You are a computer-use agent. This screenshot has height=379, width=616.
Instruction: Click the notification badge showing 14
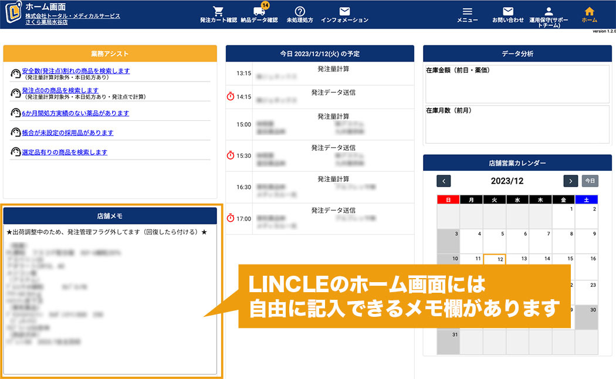coord(266,5)
